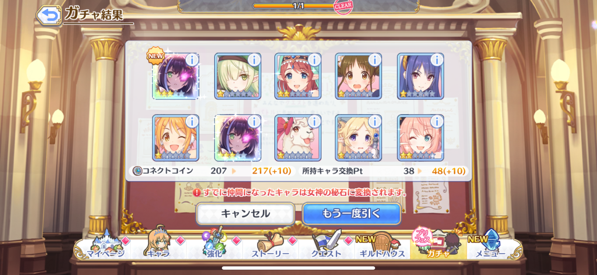This screenshot has height=275, width=597.
Task: Open info for brown twin-bun girl card
Action: [x=375, y=60]
